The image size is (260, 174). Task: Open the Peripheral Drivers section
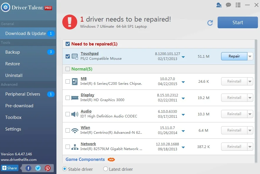pyautogui.click(x=28, y=94)
